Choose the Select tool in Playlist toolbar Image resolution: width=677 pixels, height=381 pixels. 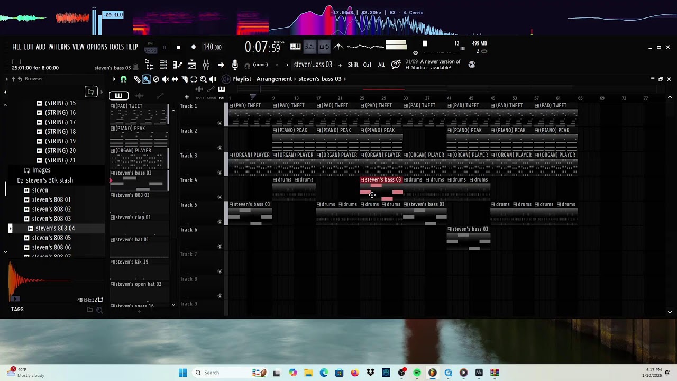(194, 79)
